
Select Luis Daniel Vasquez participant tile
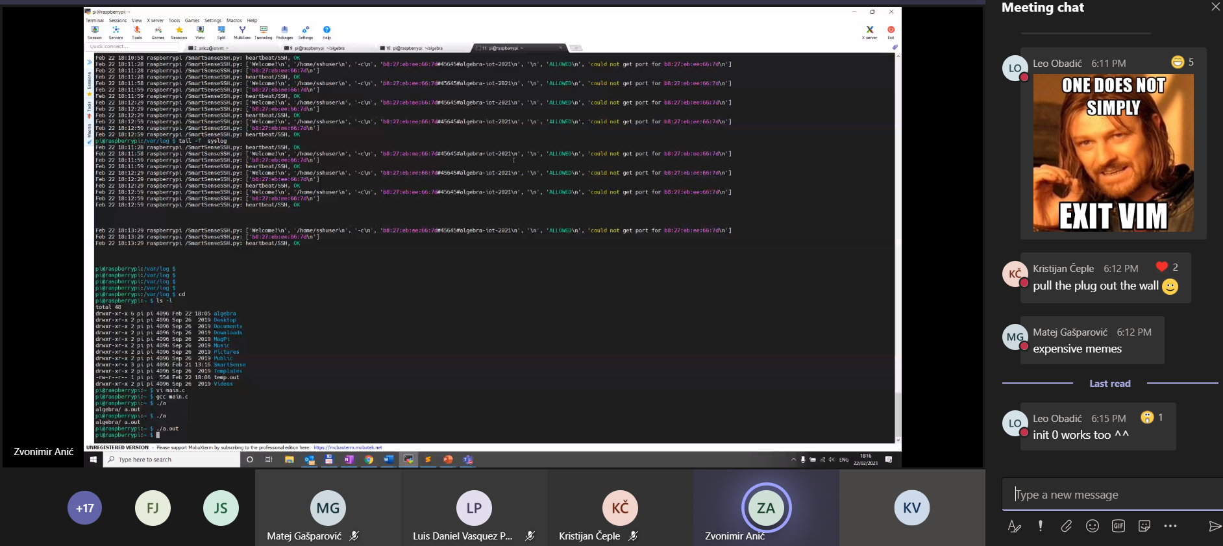(x=474, y=508)
